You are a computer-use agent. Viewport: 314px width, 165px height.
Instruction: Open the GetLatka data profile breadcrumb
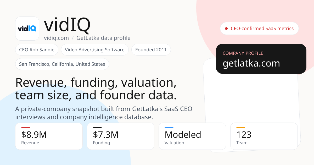[x=103, y=38]
